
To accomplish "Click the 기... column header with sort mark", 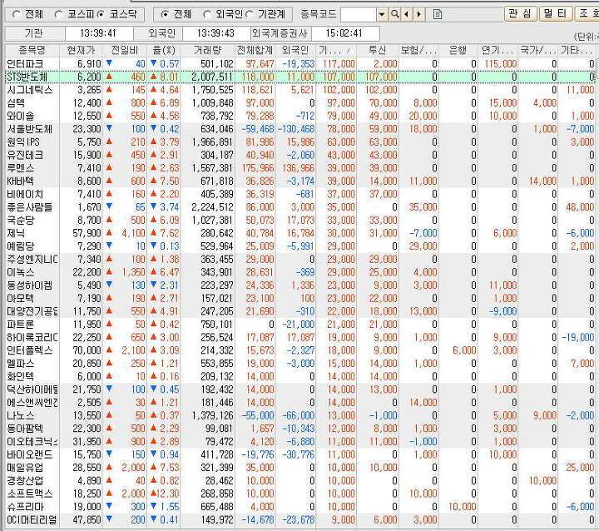I will [336, 50].
